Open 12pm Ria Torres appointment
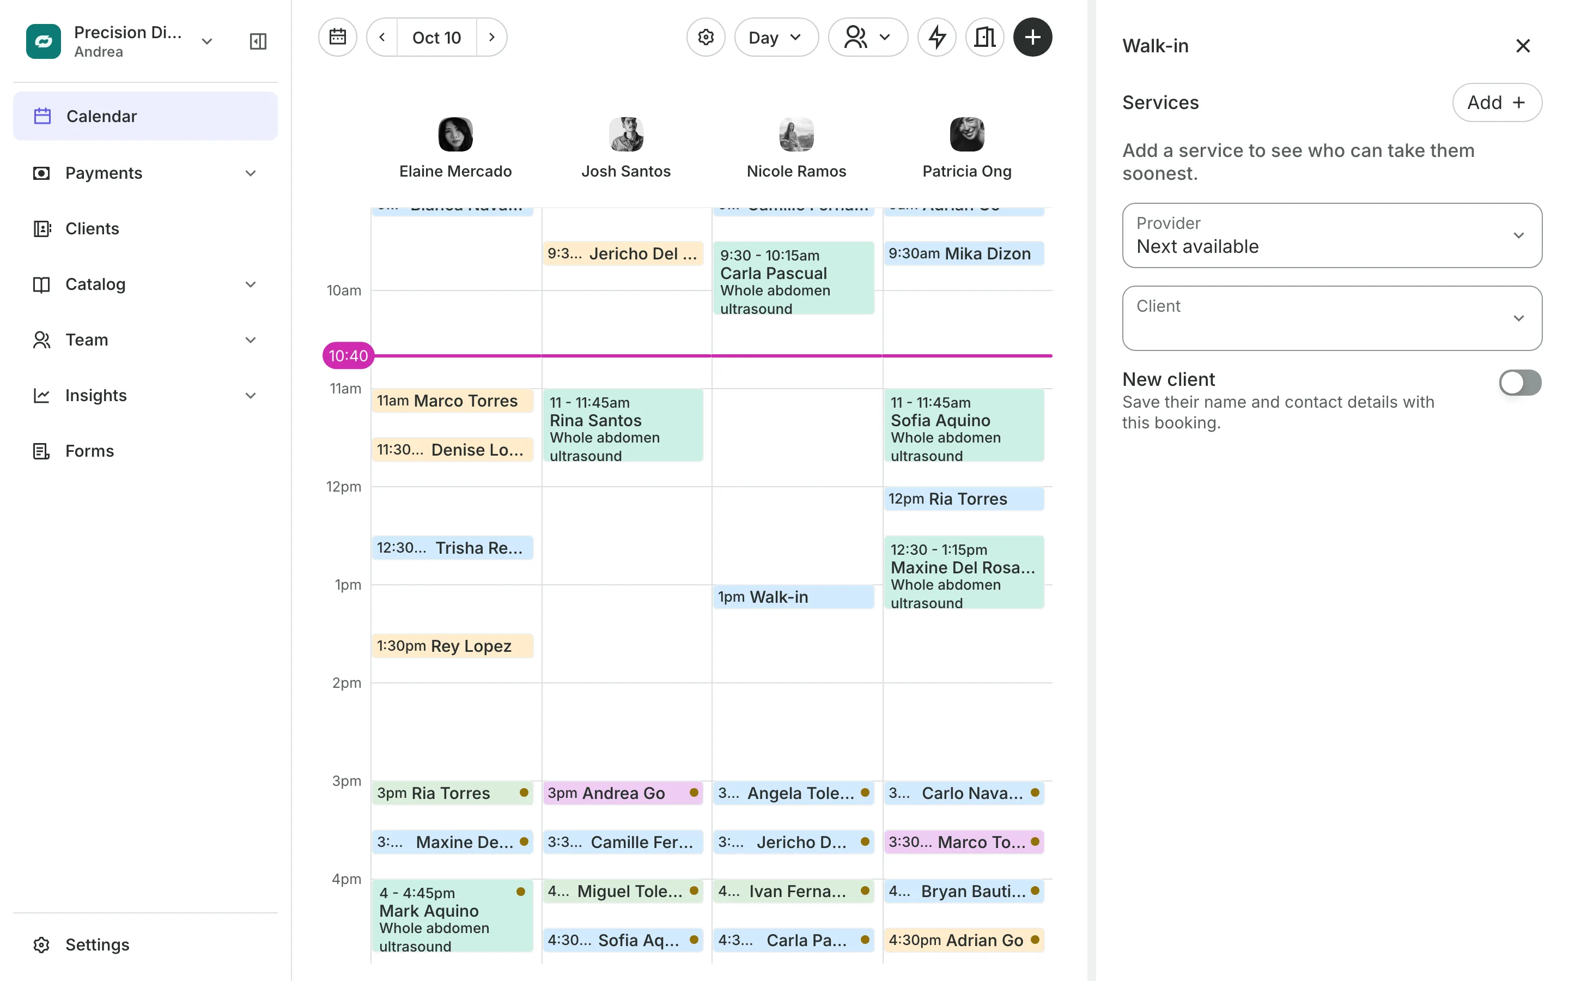The height and width of the screenshot is (981, 1569). tap(964, 499)
